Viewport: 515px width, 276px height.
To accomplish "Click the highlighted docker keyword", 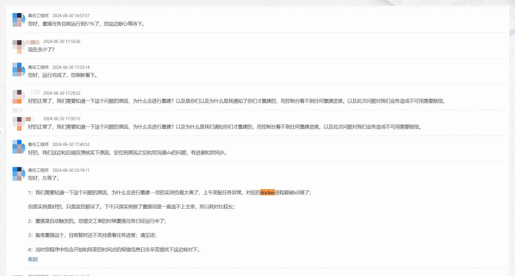I will [x=267, y=193].
